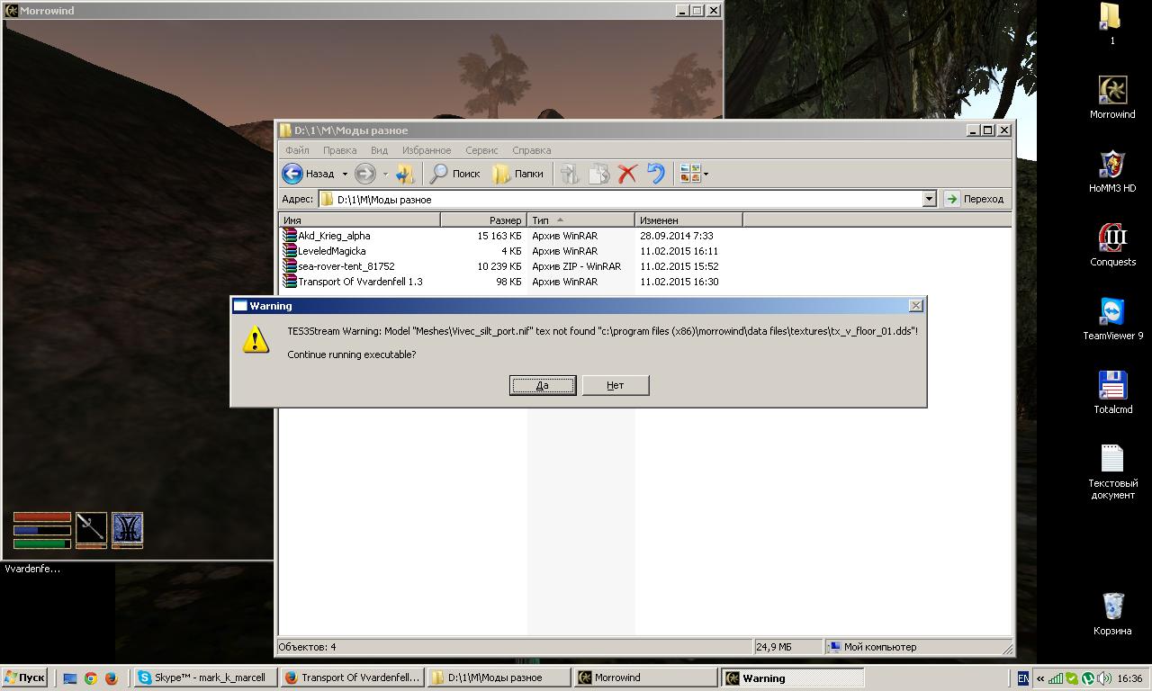Click the EN language indicator in tray
This screenshot has width=1152, height=691.
[x=1023, y=678]
